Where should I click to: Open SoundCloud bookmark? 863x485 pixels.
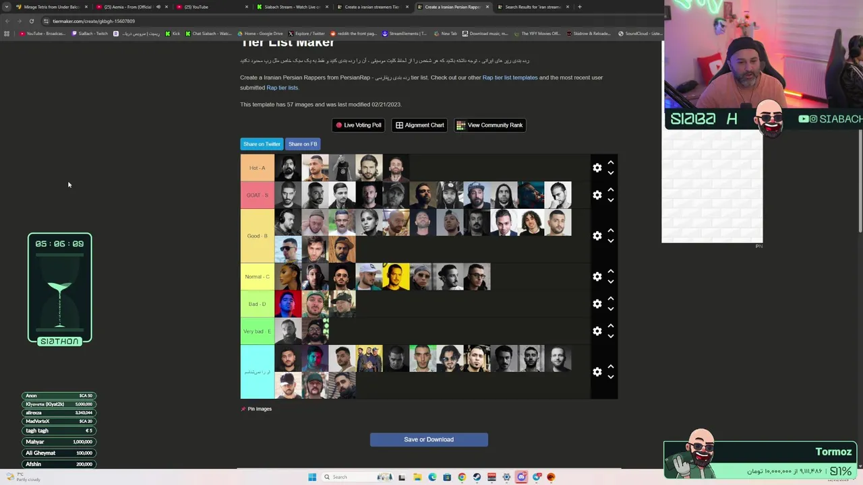pyautogui.click(x=640, y=34)
